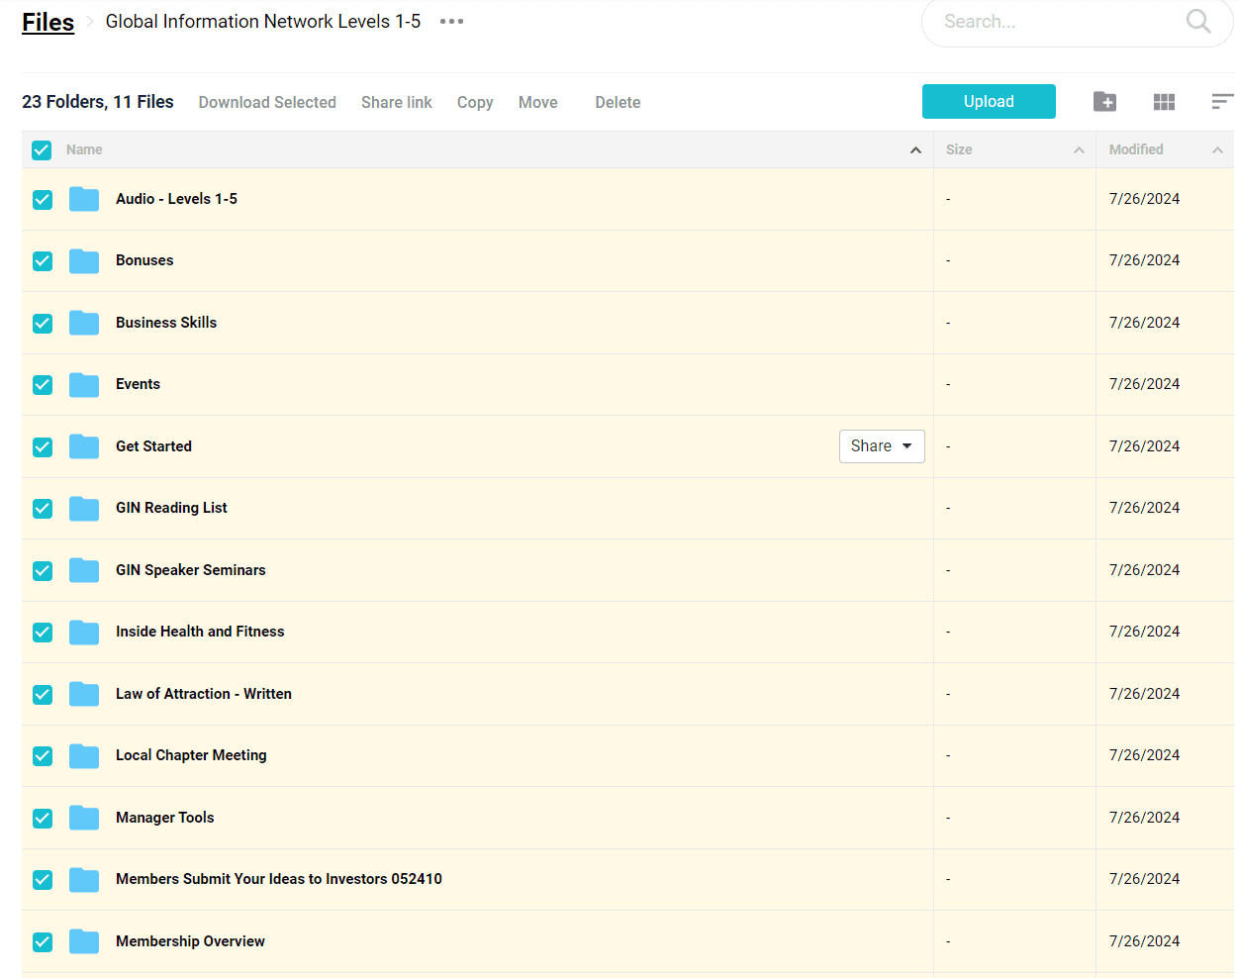The height and width of the screenshot is (978, 1239).
Task: Open the Share dropdown on Get Started
Action: 882,446
